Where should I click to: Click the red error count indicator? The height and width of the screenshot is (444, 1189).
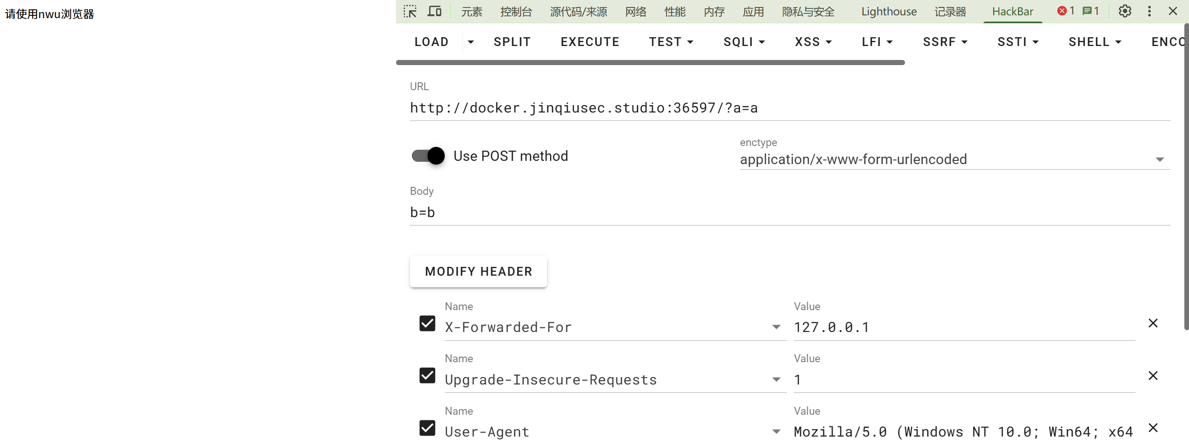[x=1065, y=11]
